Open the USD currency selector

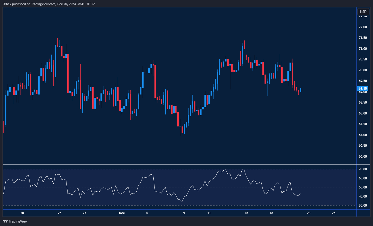click(363, 12)
